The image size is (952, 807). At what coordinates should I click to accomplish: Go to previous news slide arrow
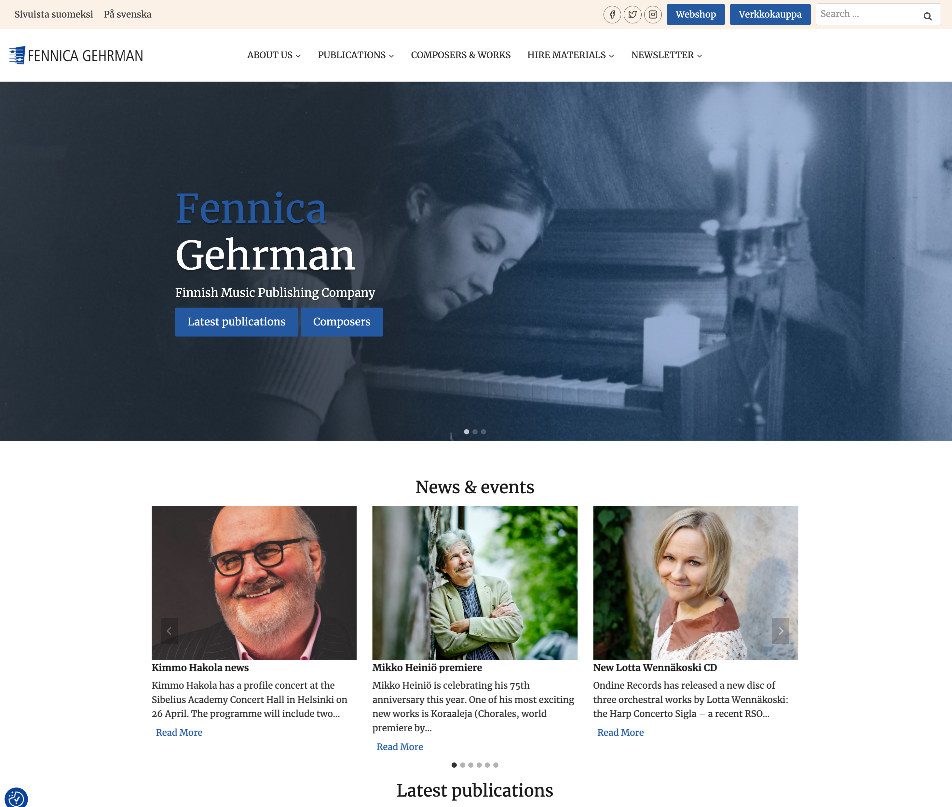(169, 631)
